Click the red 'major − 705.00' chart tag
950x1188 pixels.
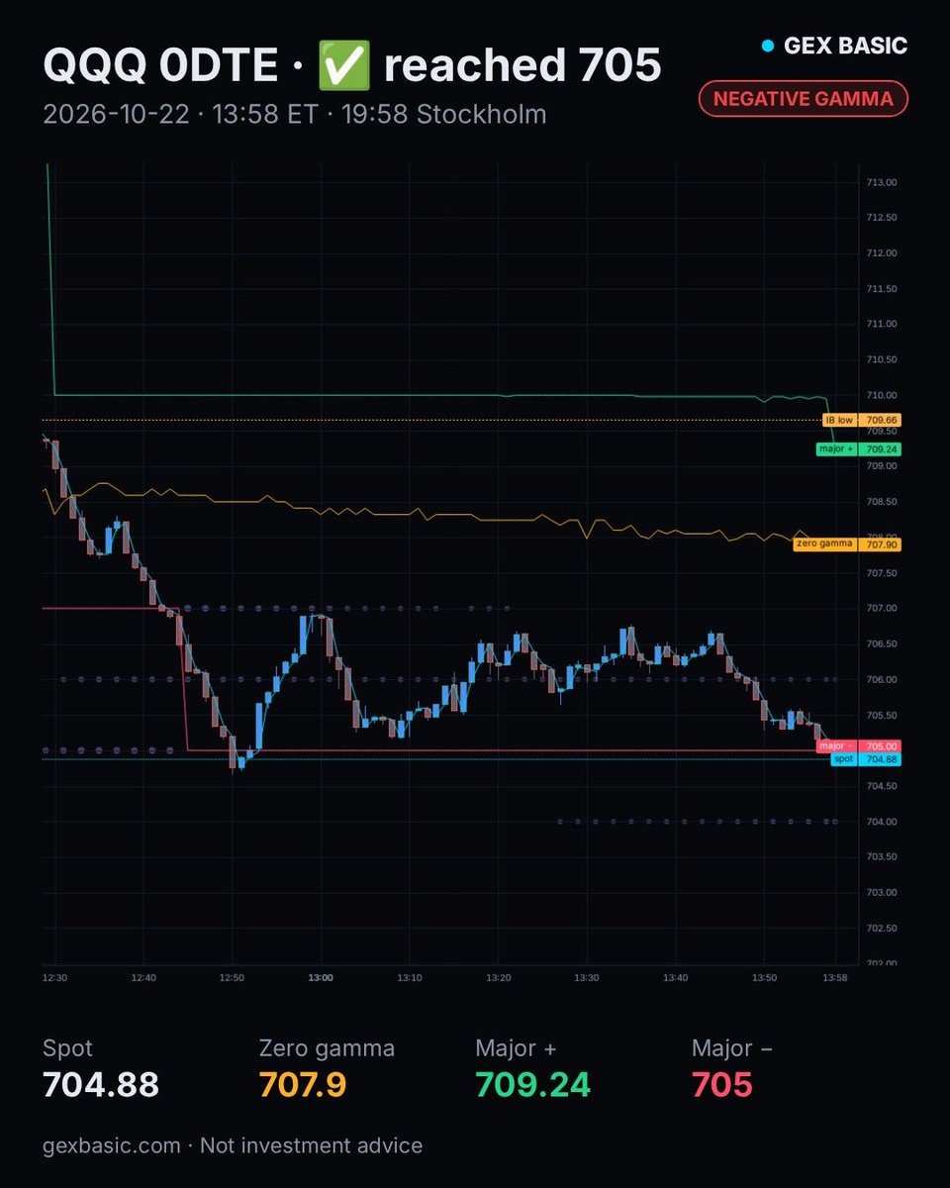click(858, 745)
